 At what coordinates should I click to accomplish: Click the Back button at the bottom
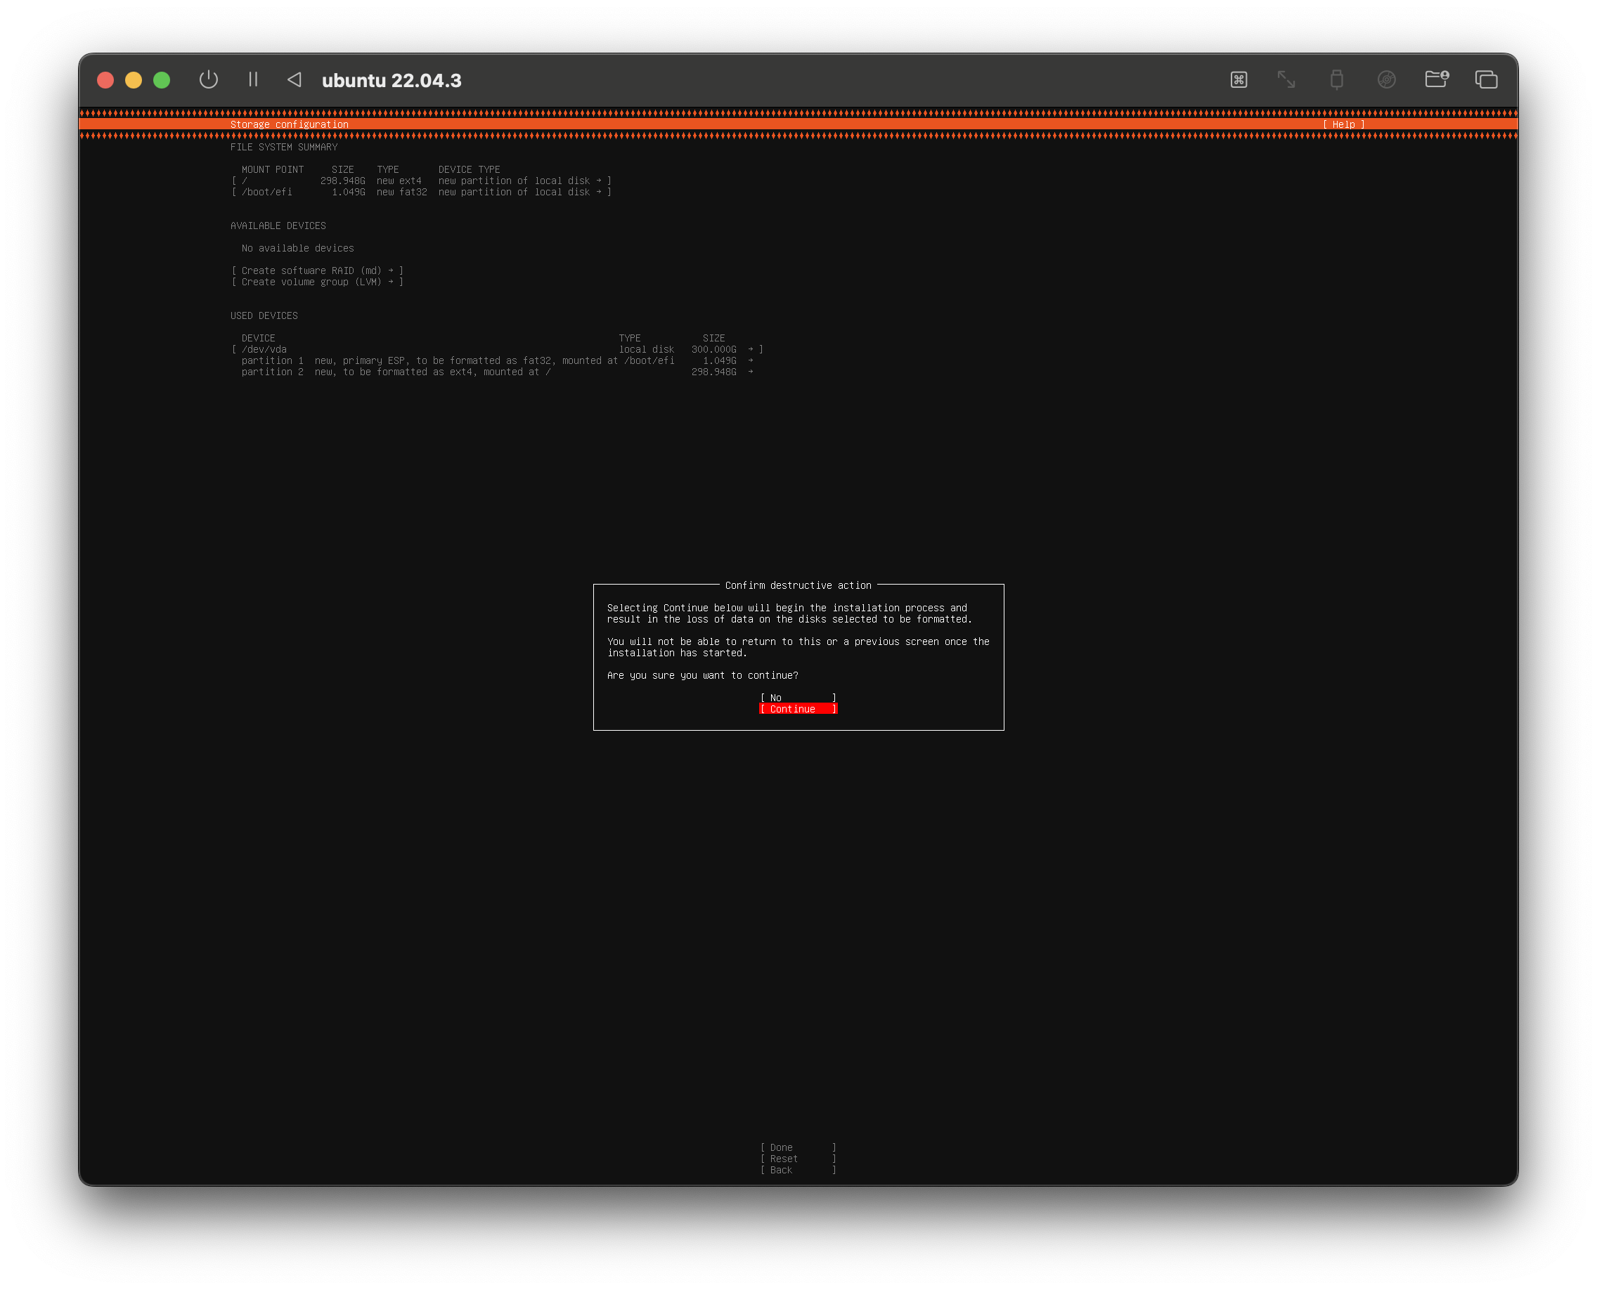[x=798, y=1170]
